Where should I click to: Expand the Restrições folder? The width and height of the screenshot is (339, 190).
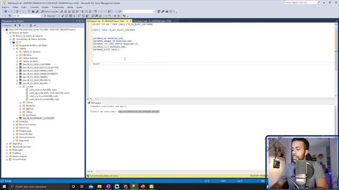click(x=21, y=106)
